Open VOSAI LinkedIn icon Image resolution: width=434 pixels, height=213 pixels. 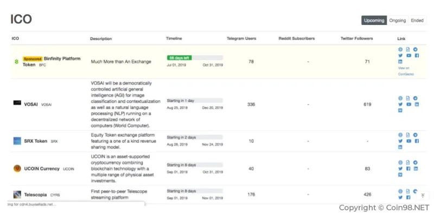[417, 104]
